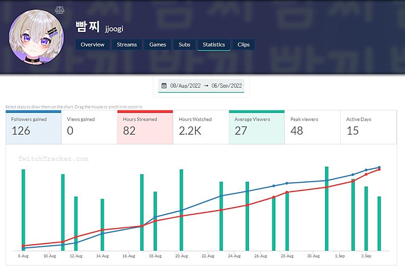Toggle Hours Streamed stat on chart

145,127
